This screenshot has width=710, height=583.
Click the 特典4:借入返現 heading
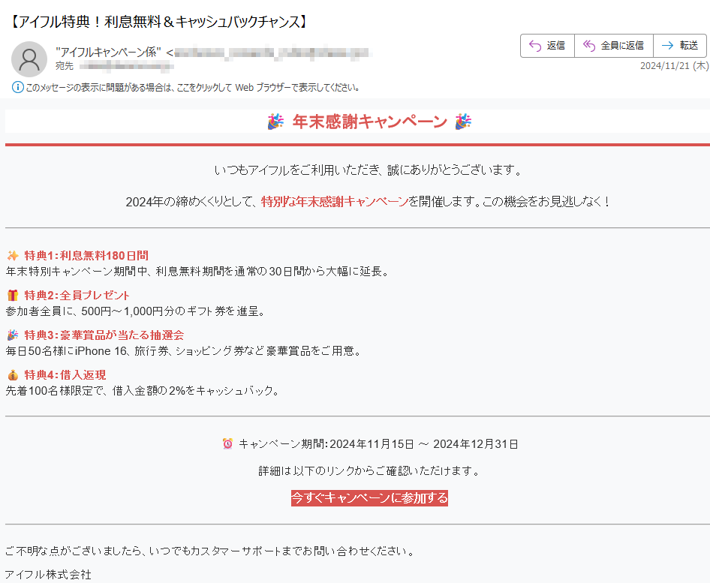65,375
